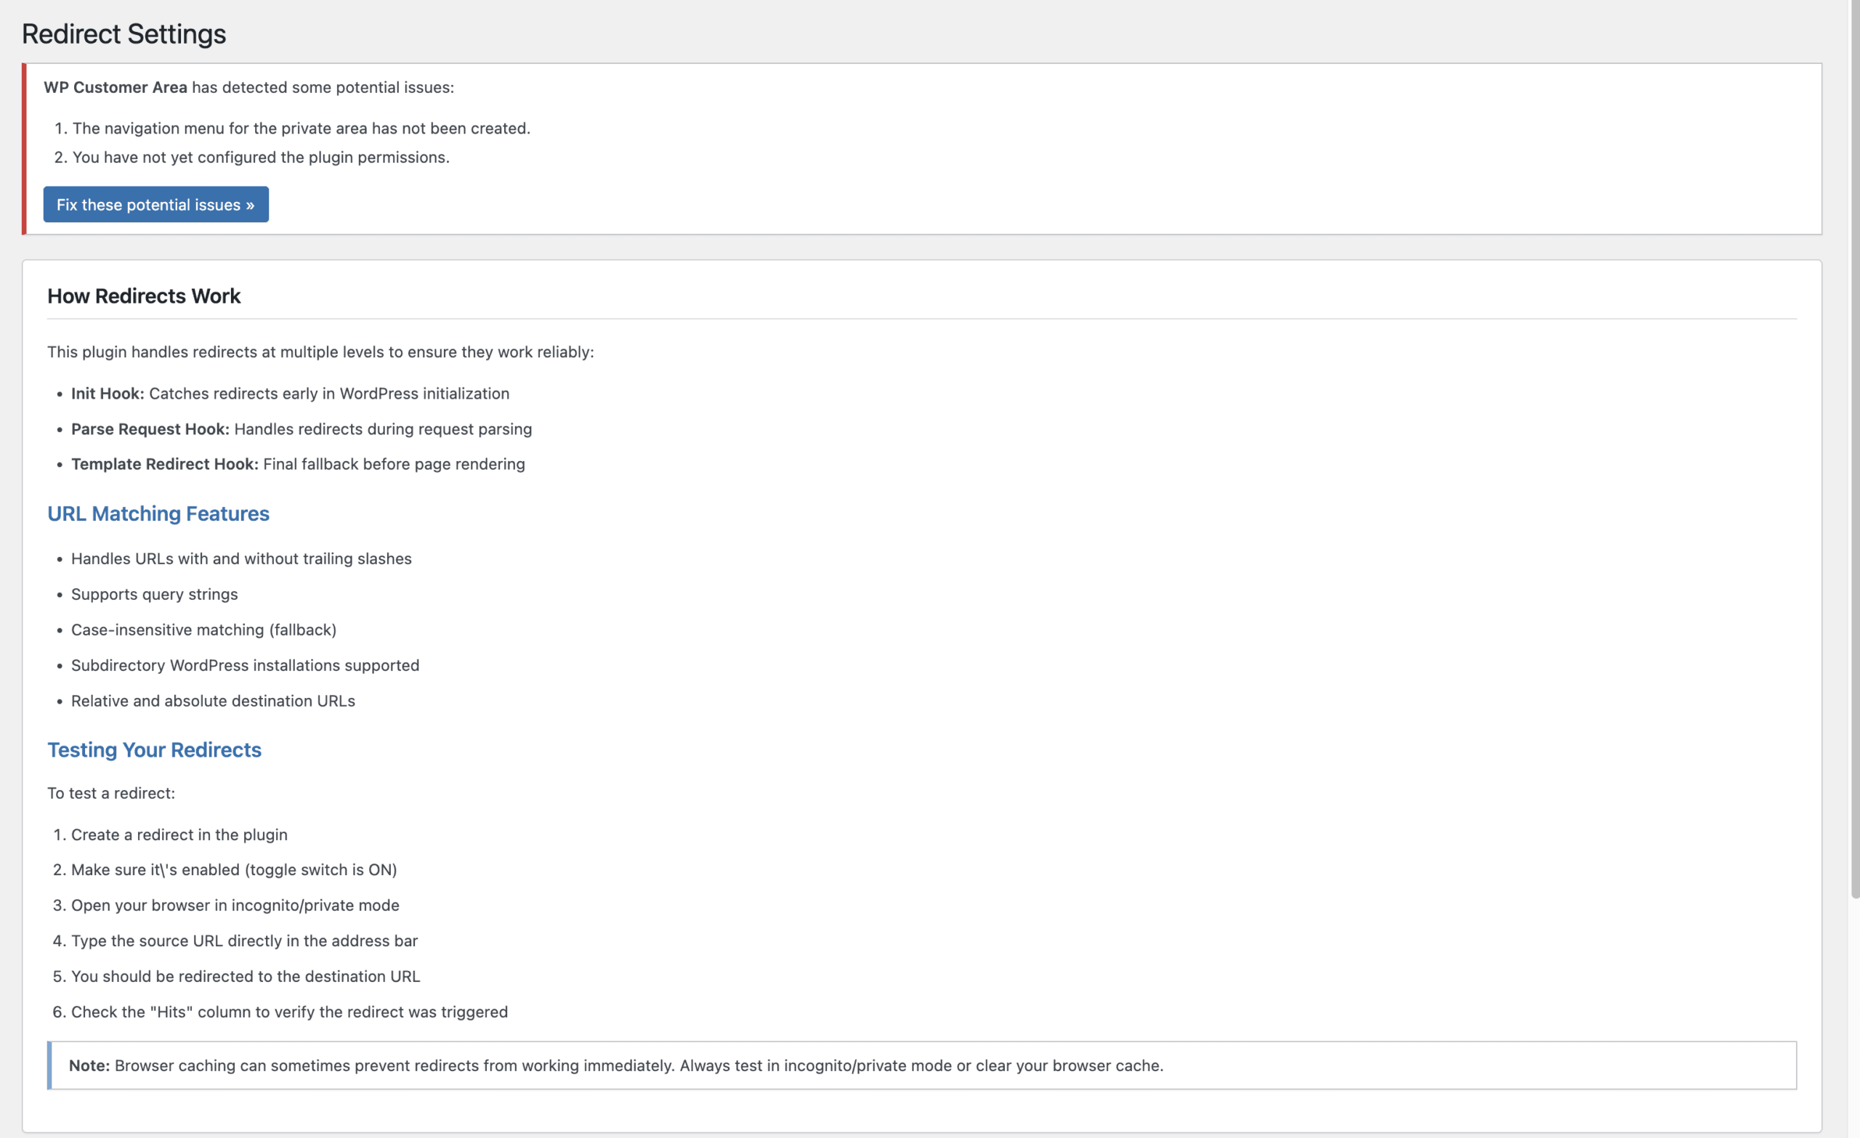
Task: Click the Create a redirect step
Action: click(x=179, y=834)
